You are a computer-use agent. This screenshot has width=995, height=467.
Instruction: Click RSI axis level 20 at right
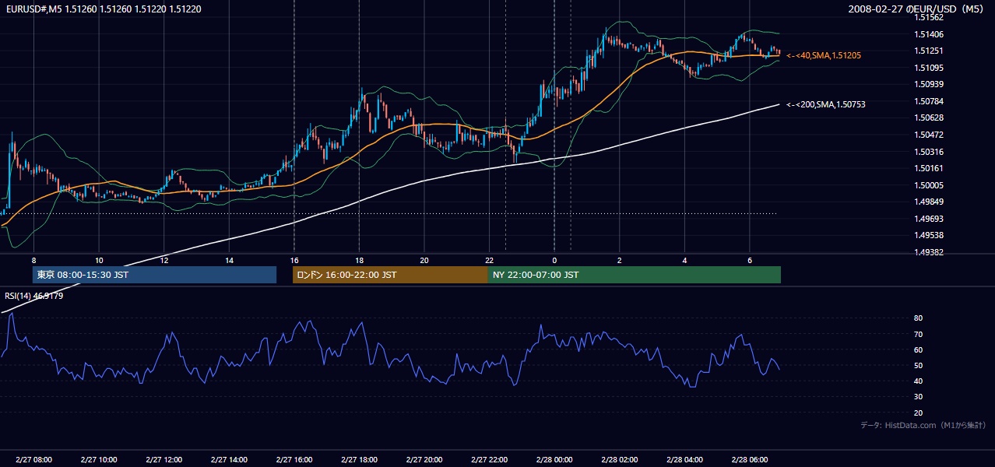pyautogui.click(x=918, y=413)
